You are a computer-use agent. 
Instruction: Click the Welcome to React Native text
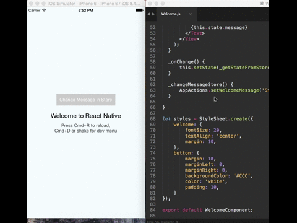click(86, 116)
